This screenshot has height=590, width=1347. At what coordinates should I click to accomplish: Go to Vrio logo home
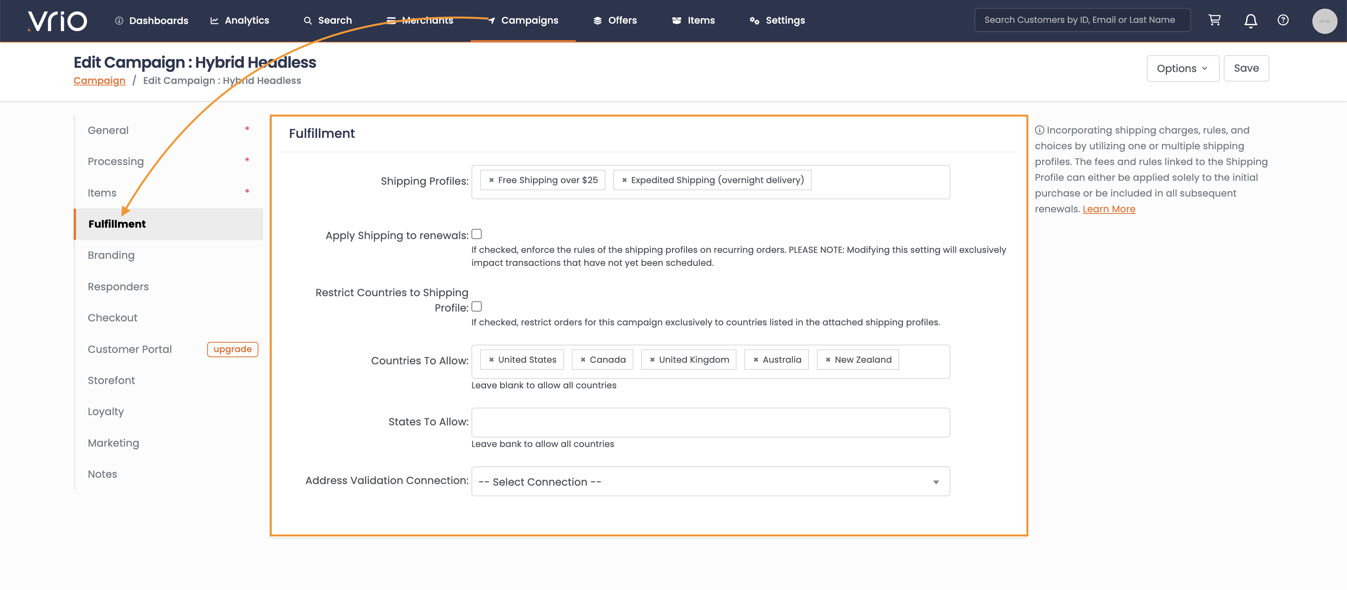pos(58,21)
